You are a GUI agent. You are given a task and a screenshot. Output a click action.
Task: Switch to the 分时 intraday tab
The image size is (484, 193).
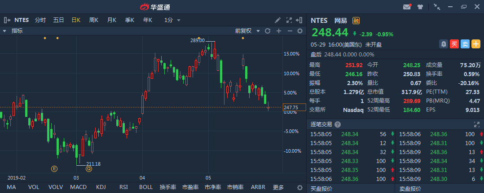click(x=40, y=20)
